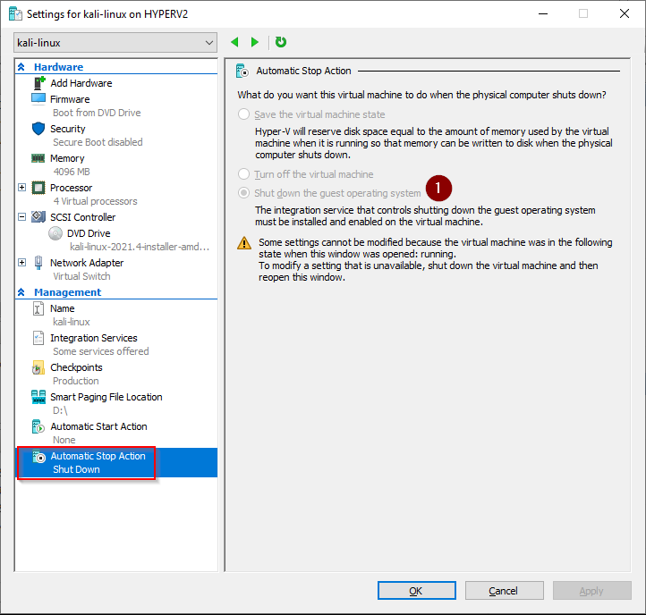Click the green back navigation arrow
646x615 pixels.
point(235,42)
